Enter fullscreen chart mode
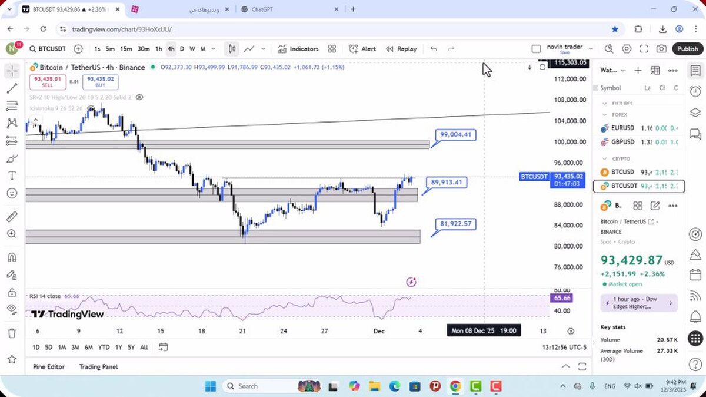This screenshot has width=706, height=397. (x=644, y=49)
